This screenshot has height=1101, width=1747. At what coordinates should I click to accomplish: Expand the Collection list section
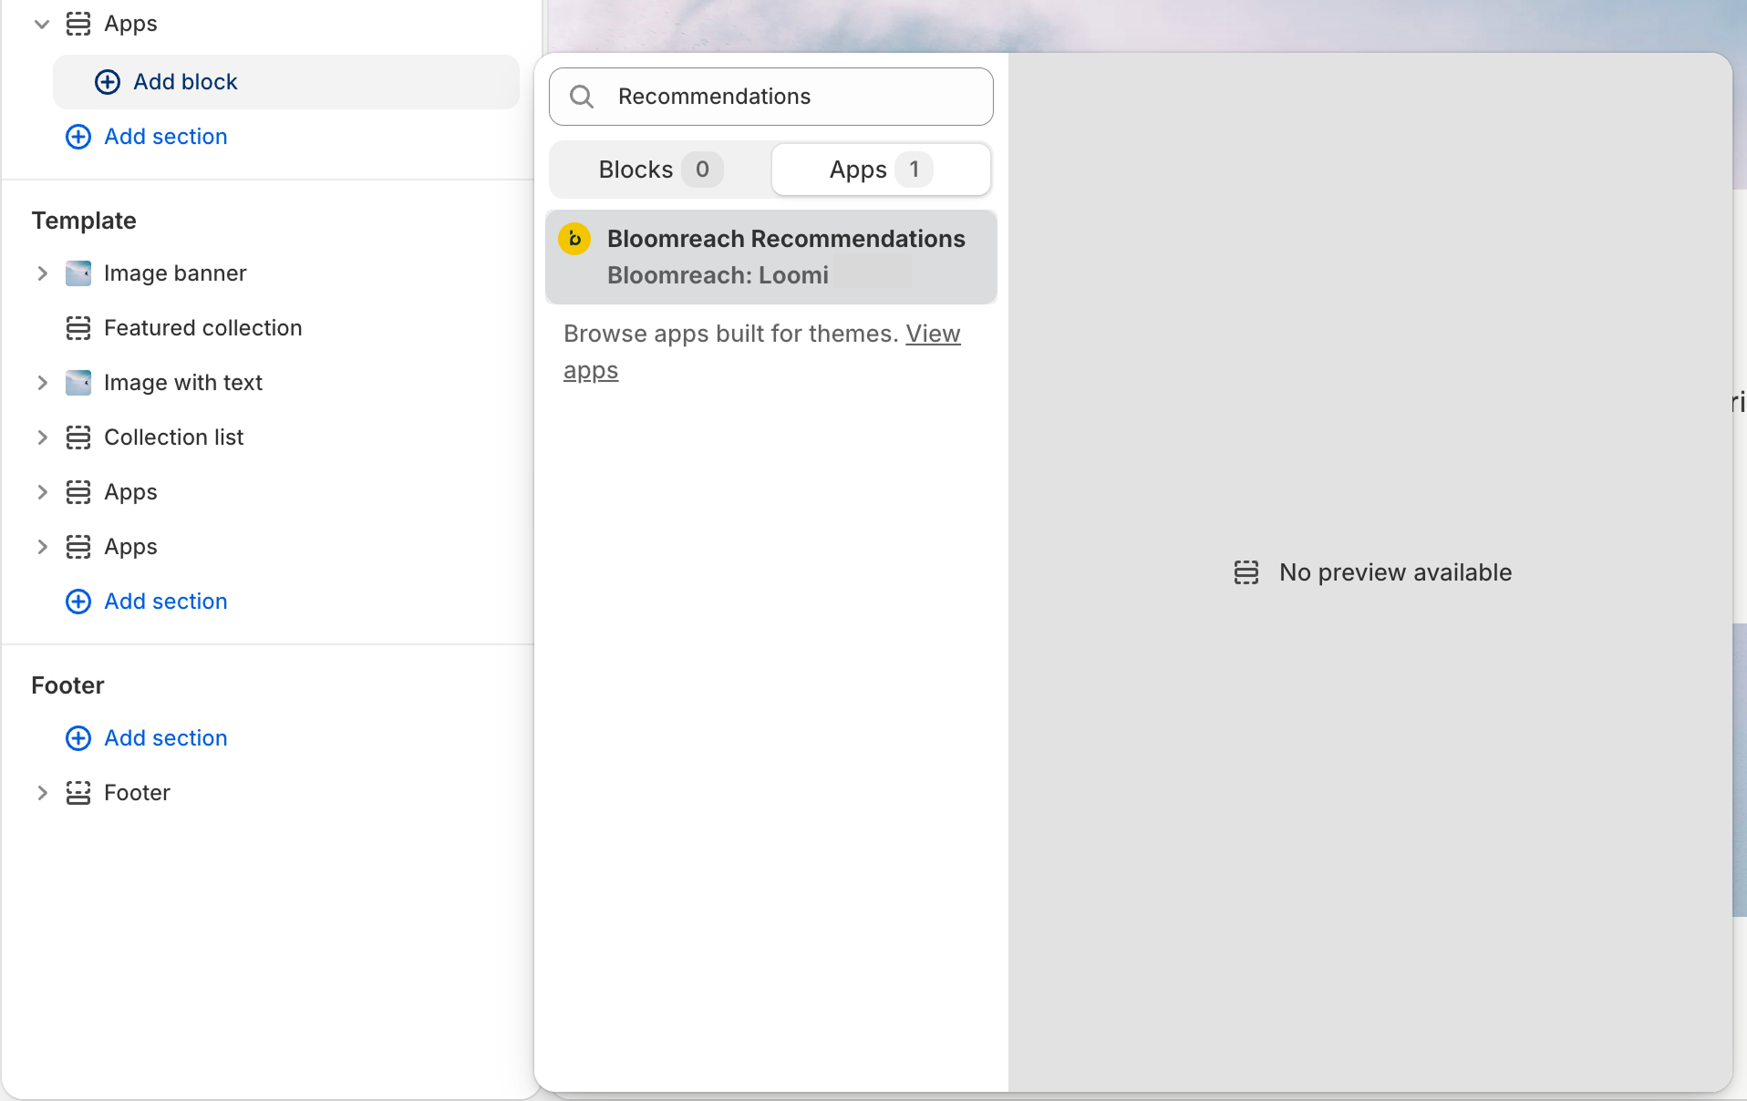click(x=42, y=437)
